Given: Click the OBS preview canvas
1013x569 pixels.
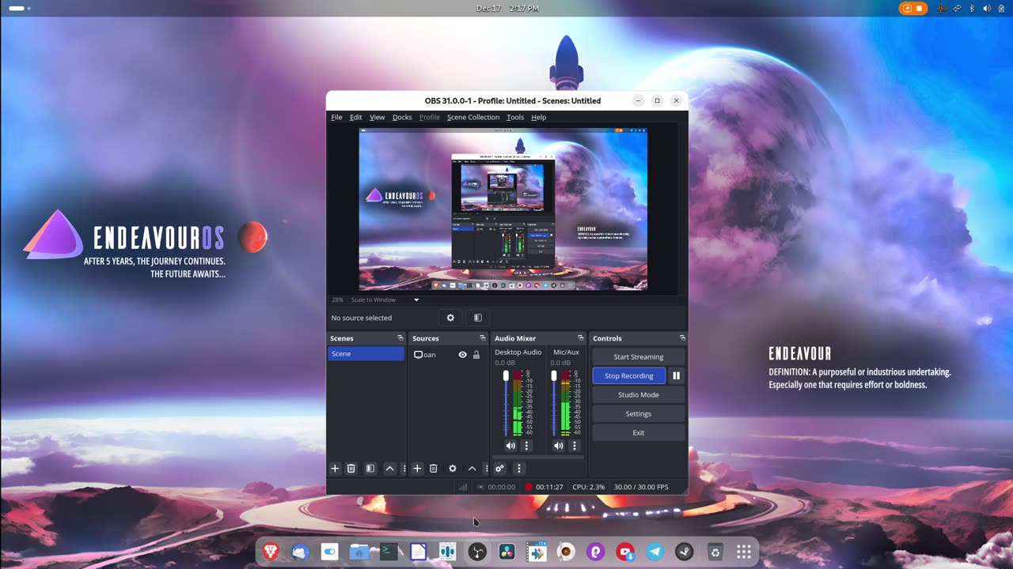Looking at the screenshot, I should [x=503, y=209].
